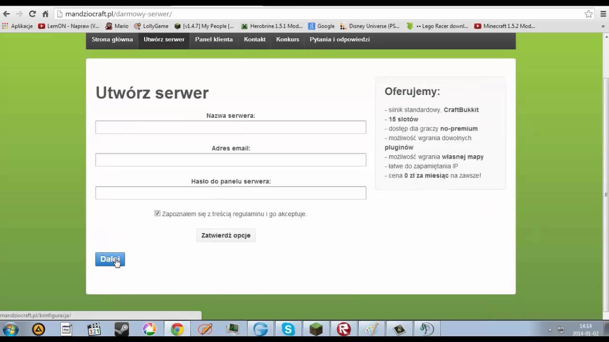Open the Steam taskbar icon
Screen dimensions: 609x342
click(x=122, y=329)
